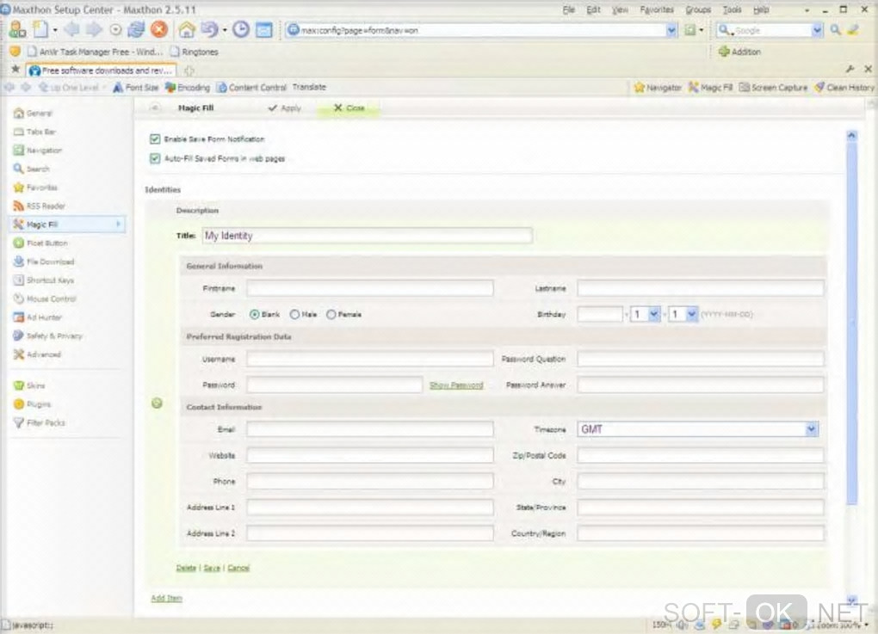Viewport: 878px width, 634px height.
Task: Open the Ad Hunter settings section
Action: point(38,317)
